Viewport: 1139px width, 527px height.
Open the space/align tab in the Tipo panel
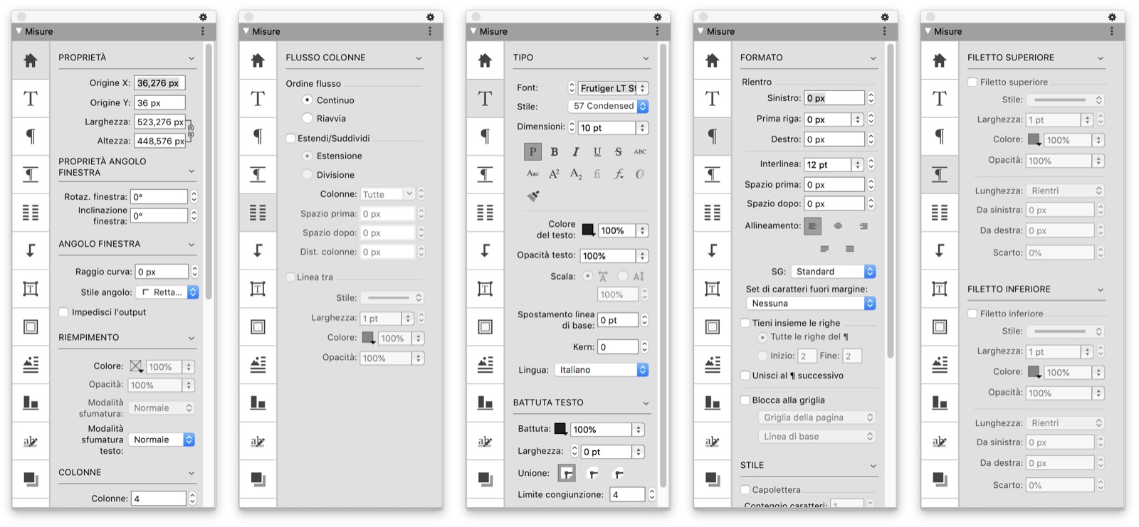click(x=485, y=403)
